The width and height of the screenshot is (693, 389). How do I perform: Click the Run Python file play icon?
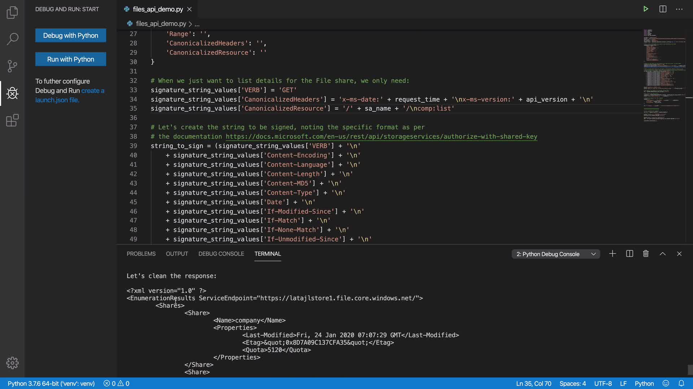click(x=646, y=9)
